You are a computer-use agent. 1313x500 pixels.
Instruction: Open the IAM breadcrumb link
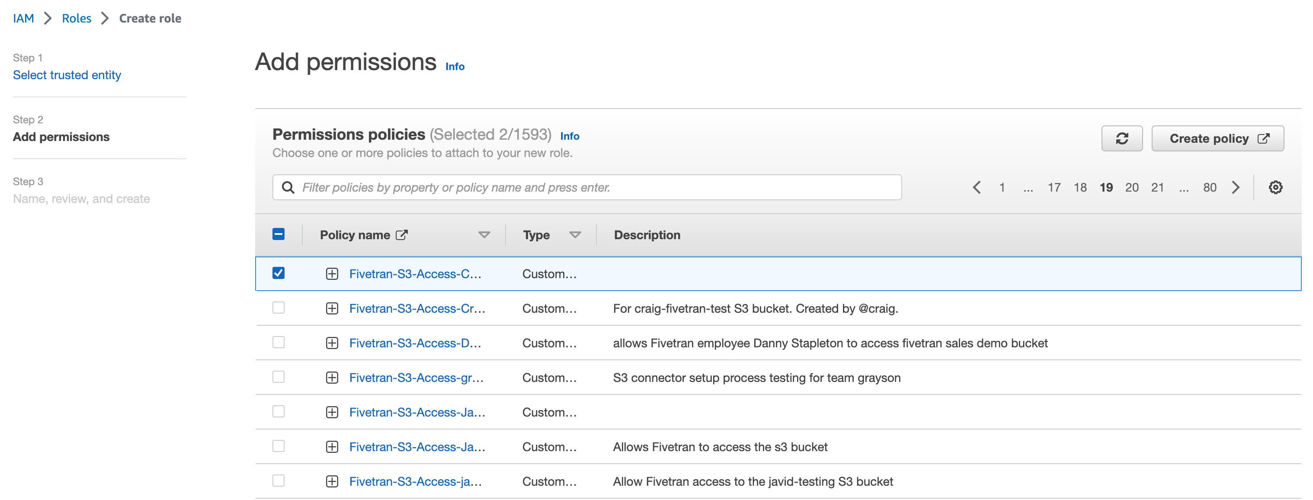click(23, 18)
